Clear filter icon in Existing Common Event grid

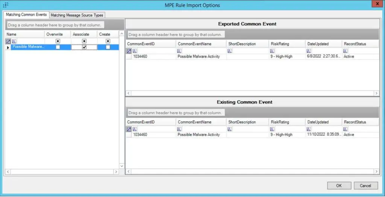(129, 129)
